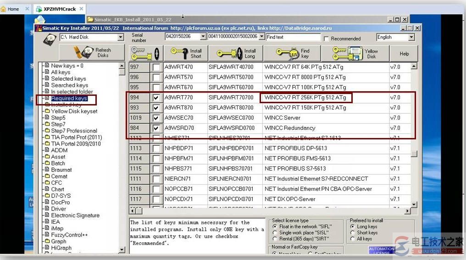Click the Batch folder icon

coord(47,163)
